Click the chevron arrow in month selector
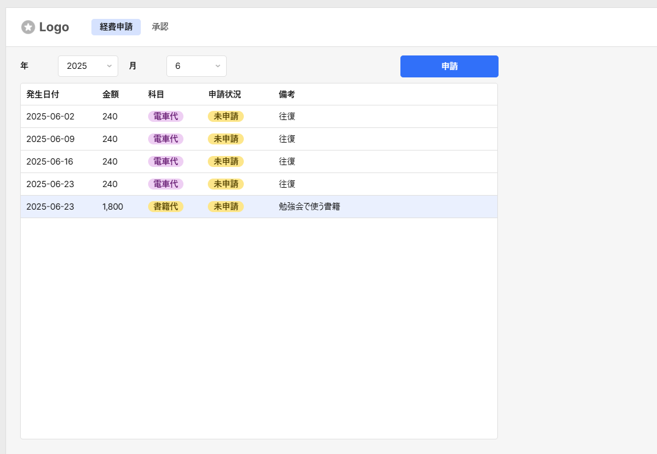 pyautogui.click(x=218, y=66)
